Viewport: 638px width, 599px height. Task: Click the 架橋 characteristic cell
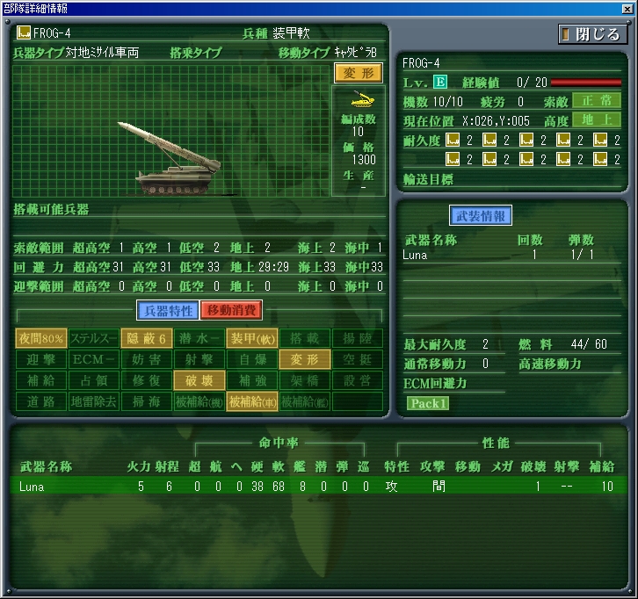[305, 380]
